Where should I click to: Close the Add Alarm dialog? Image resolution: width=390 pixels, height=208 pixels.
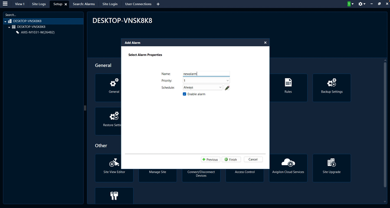click(x=265, y=43)
